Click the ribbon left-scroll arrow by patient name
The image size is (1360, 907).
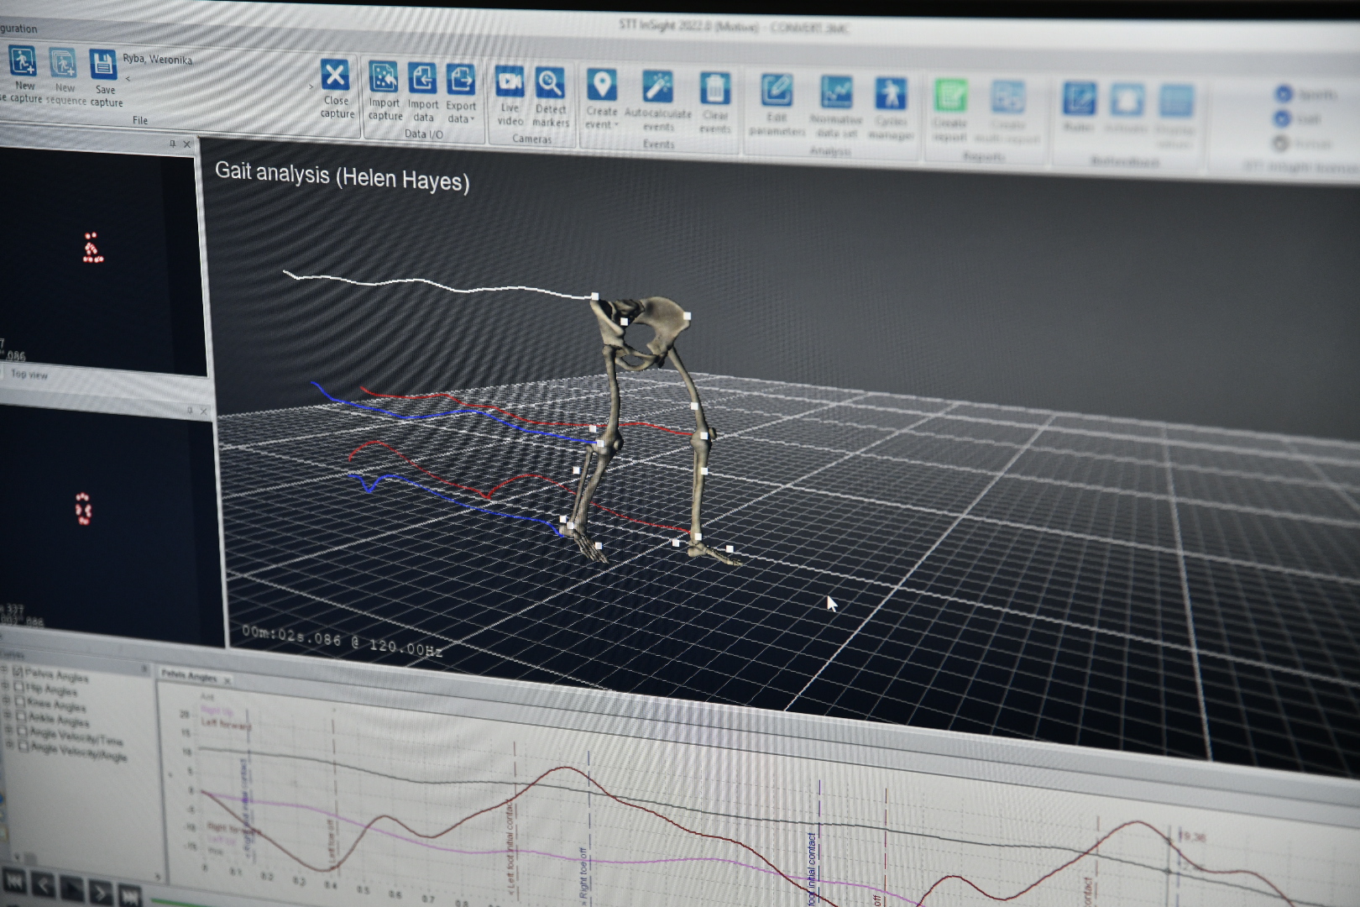(128, 79)
